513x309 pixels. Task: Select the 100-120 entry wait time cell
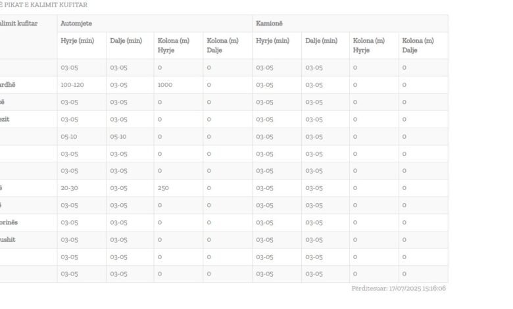tap(72, 85)
